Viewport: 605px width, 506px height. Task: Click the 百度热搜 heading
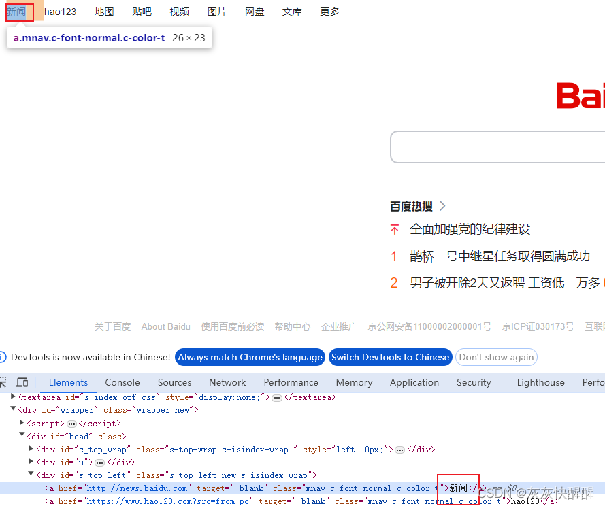411,206
